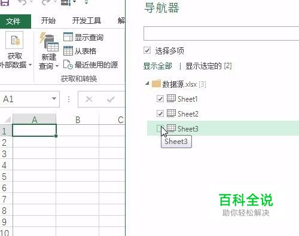
Task: Open the Name Box dropdown arrow
Action: click(x=54, y=99)
